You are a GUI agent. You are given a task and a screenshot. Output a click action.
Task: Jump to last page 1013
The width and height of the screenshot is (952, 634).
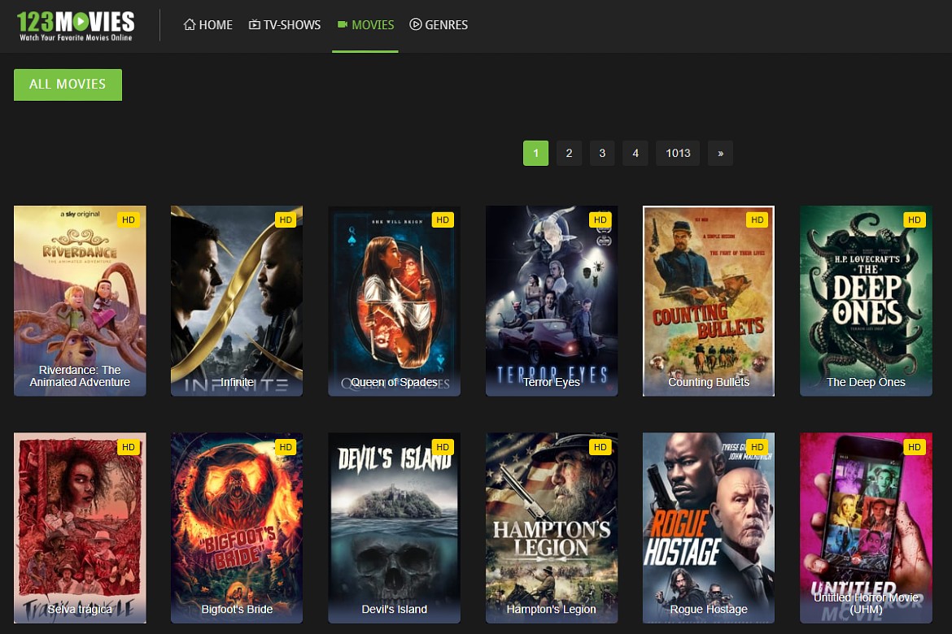678,153
